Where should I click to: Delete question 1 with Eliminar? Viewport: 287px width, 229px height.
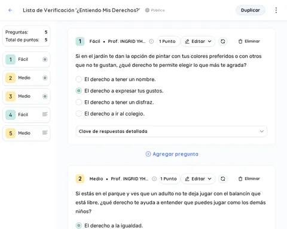(x=249, y=41)
